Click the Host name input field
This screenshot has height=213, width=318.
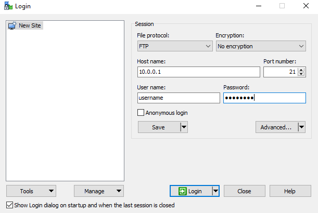(x=198, y=72)
